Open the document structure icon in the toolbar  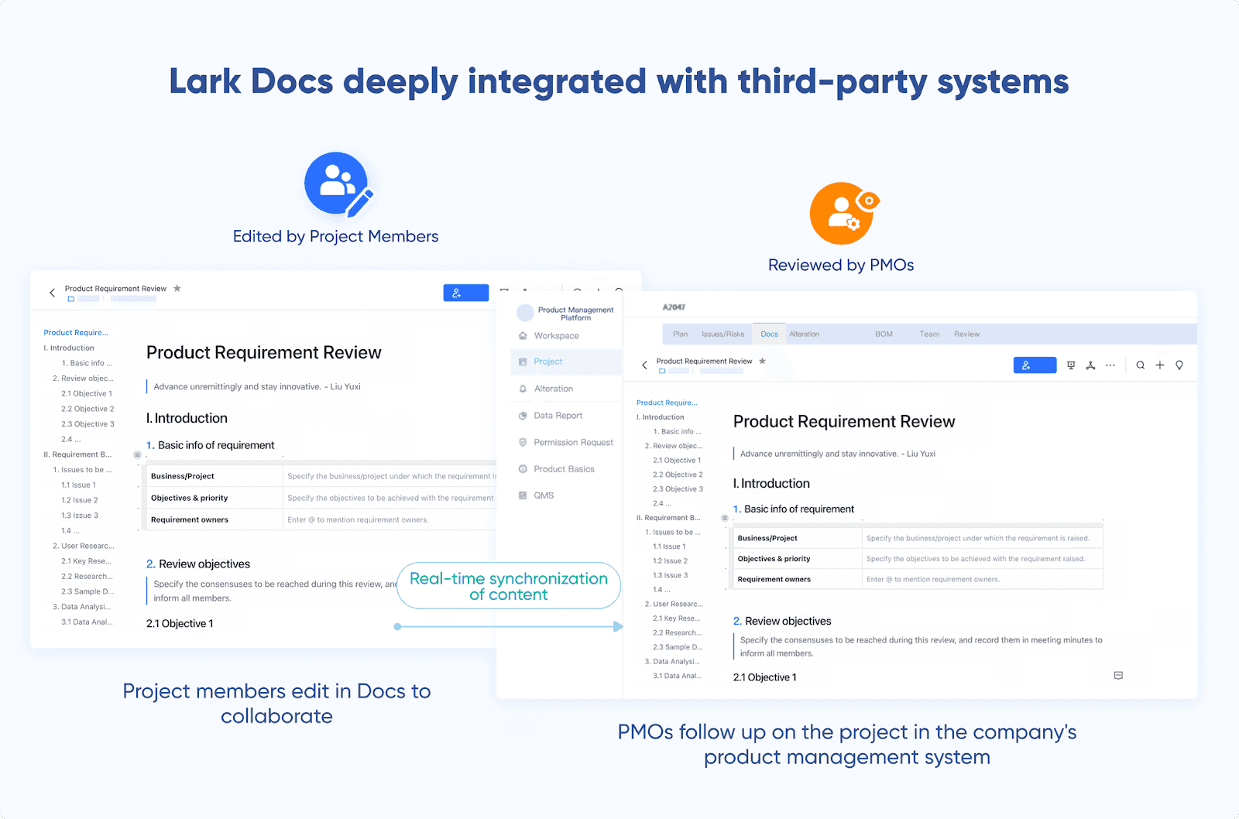tap(1090, 365)
